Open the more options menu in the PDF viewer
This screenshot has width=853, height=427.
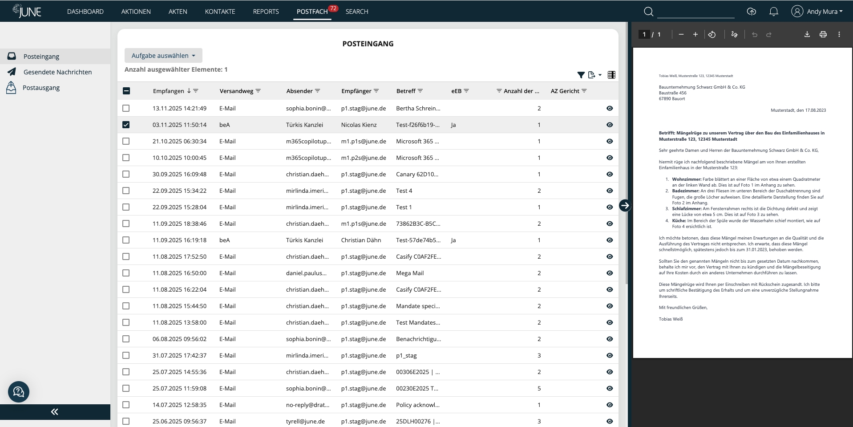click(x=839, y=34)
